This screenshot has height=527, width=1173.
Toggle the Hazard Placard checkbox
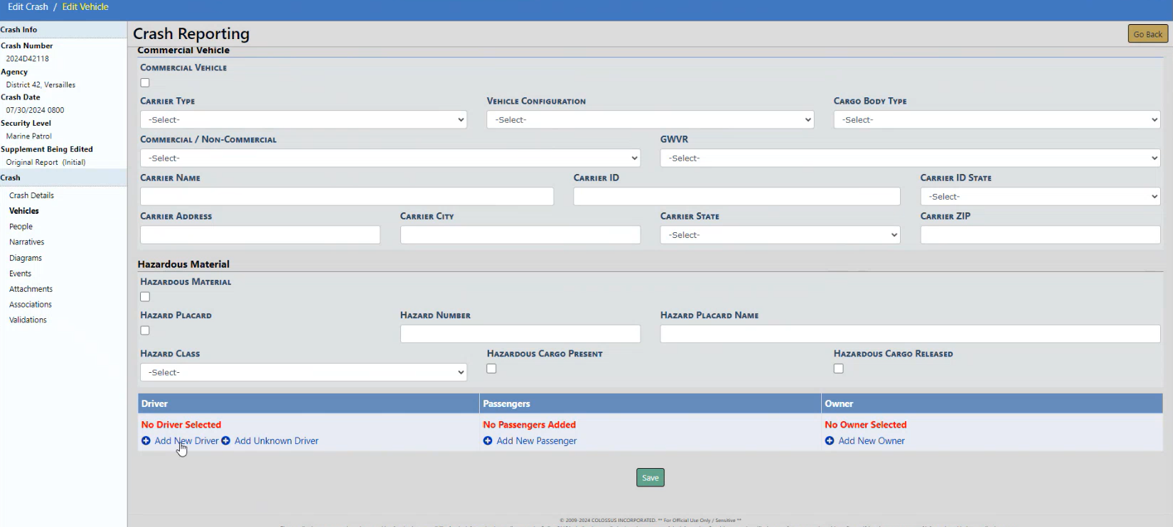coord(145,330)
